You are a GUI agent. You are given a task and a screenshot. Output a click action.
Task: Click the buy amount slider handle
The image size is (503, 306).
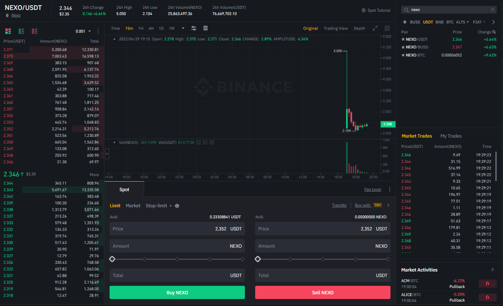point(112,259)
